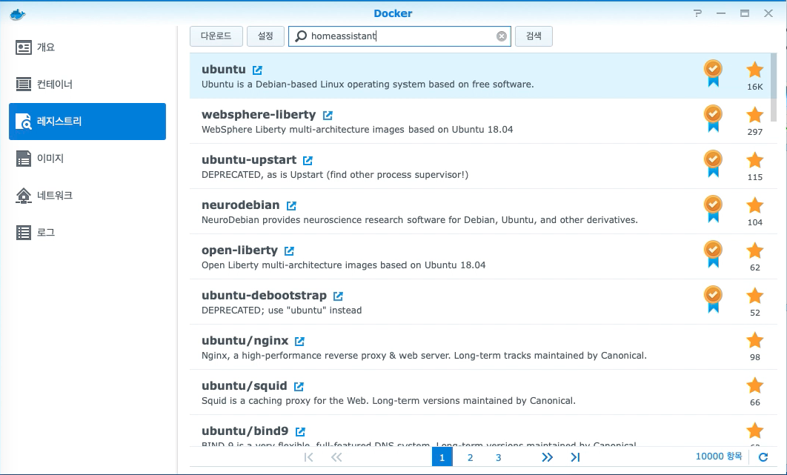This screenshot has height=475, width=787.
Task: Open external link icon beside ubuntu-debootstrap
Action: [338, 296]
